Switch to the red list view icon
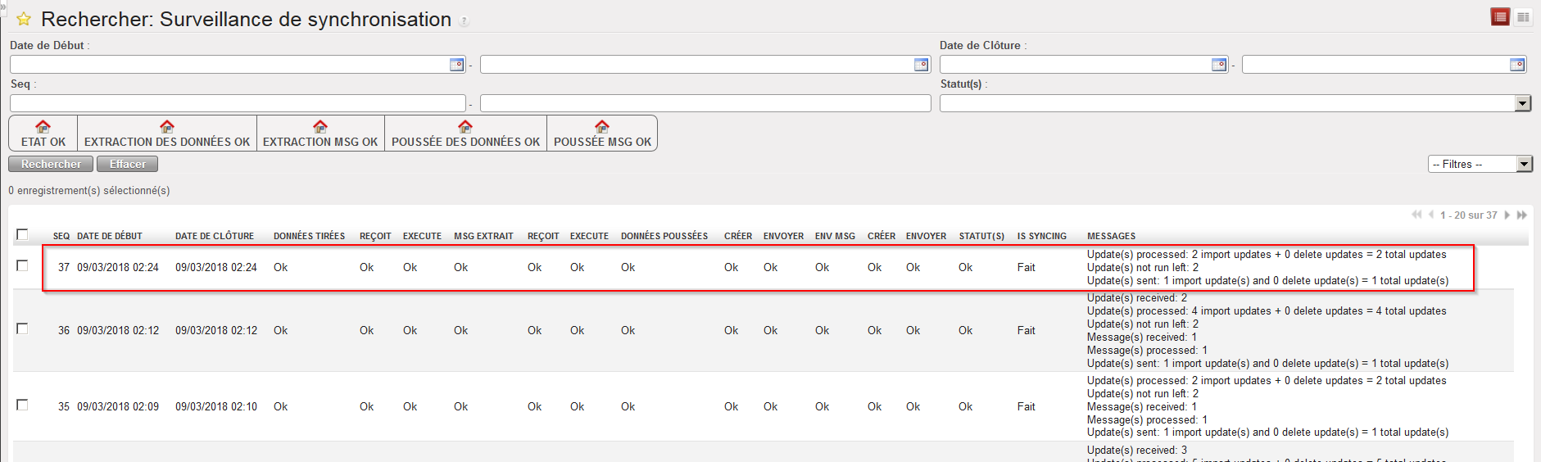The image size is (1541, 462). tap(1500, 17)
